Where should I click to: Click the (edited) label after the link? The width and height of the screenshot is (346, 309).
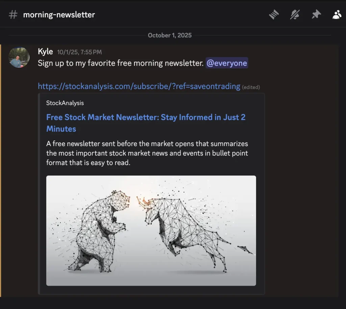click(x=251, y=87)
